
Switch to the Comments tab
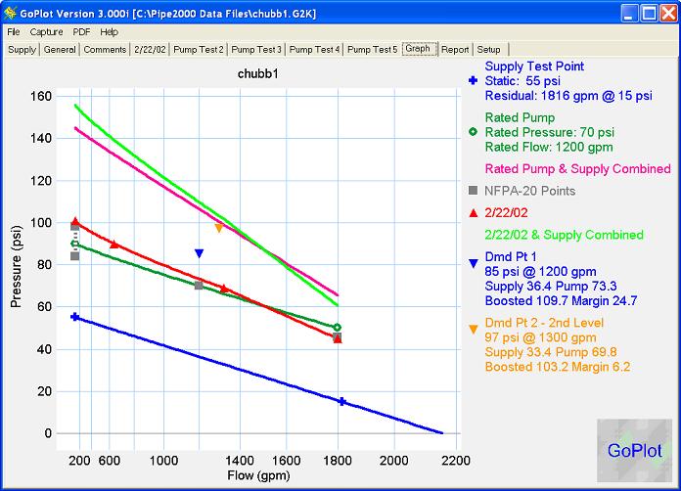pyautogui.click(x=105, y=50)
